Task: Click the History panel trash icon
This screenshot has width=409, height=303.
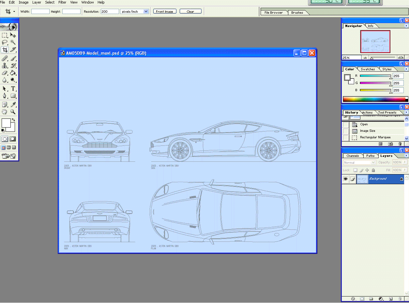Action: point(400,144)
